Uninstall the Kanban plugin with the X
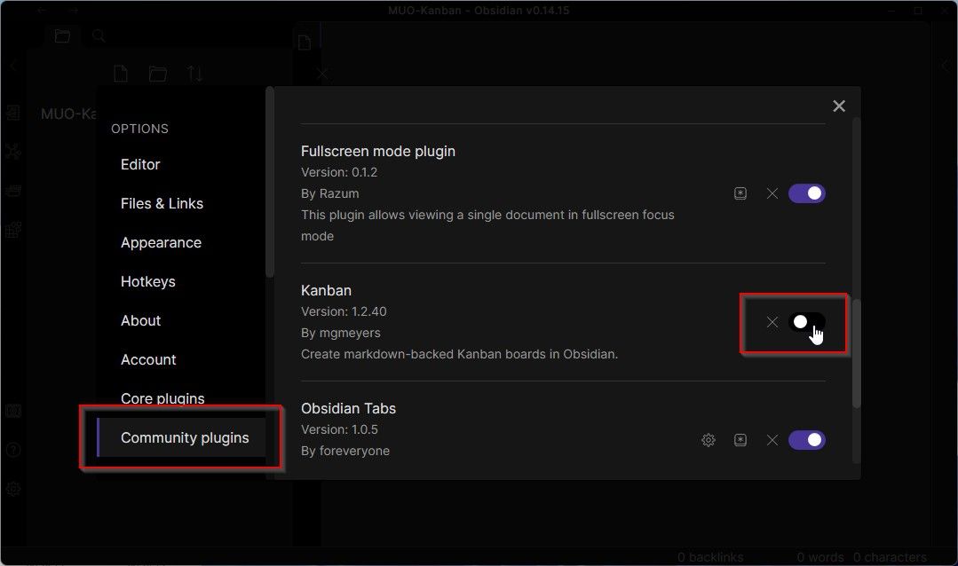 [x=772, y=322]
